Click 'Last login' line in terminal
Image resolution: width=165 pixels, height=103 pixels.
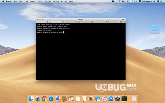[54, 25]
